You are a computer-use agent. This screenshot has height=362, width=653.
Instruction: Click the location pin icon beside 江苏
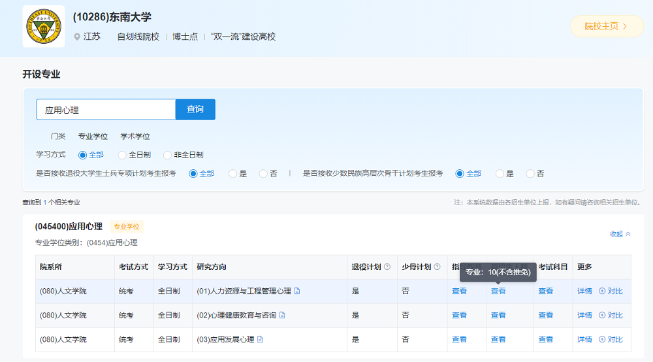(77, 37)
